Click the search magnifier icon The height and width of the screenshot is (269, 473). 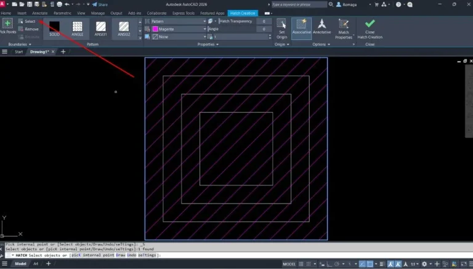point(331,4)
